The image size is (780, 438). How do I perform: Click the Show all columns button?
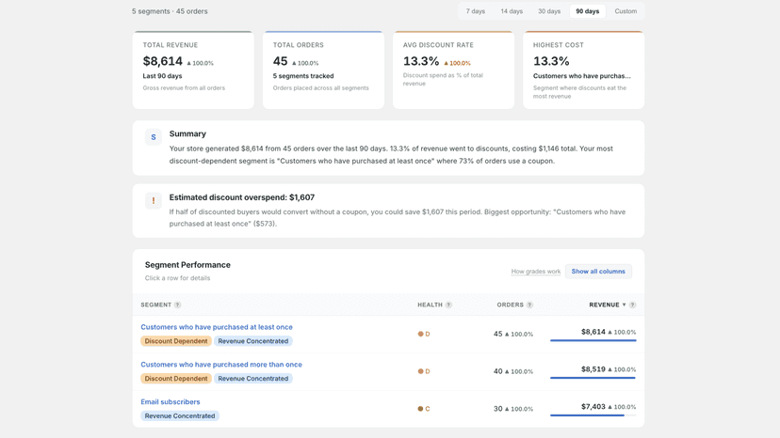pos(598,271)
